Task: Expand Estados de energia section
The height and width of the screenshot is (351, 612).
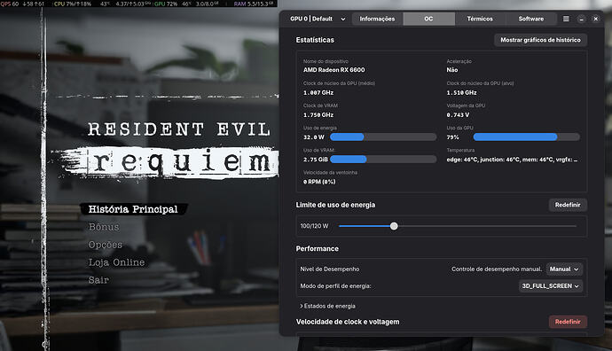Action: tap(328, 306)
